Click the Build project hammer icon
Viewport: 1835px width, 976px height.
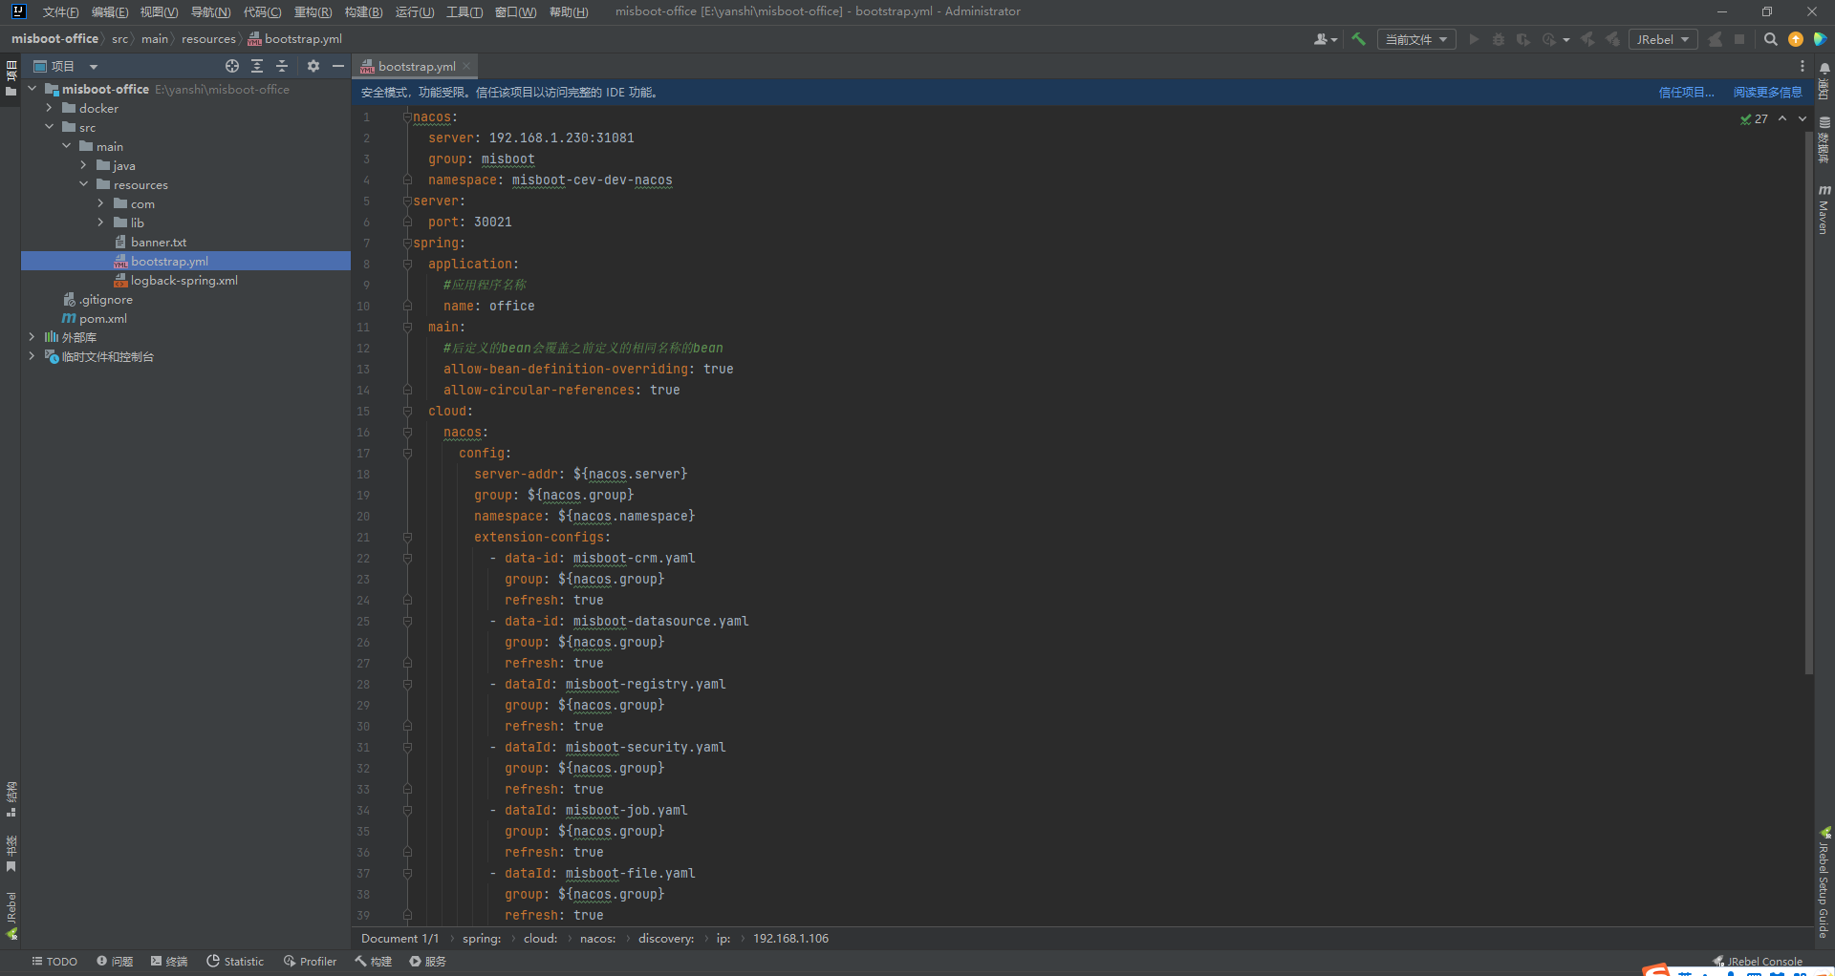click(x=1358, y=39)
